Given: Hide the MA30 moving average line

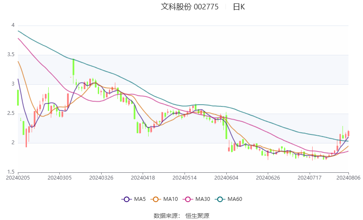Looking at the screenshot, I should click(188, 199).
